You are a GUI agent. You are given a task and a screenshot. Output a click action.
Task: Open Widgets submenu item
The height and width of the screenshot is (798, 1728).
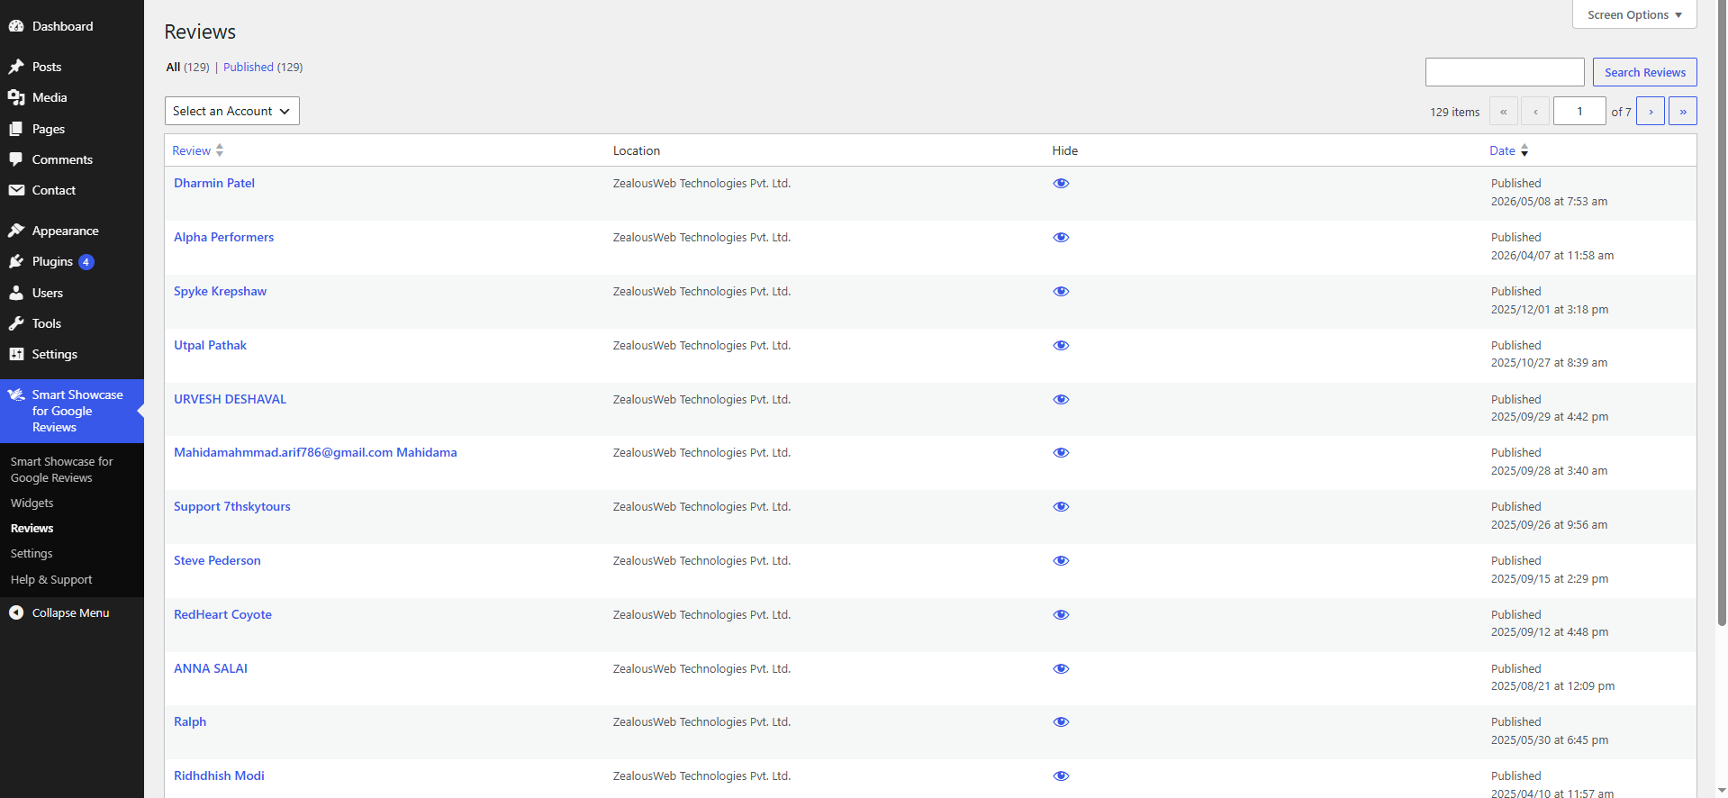pyautogui.click(x=32, y=503)
